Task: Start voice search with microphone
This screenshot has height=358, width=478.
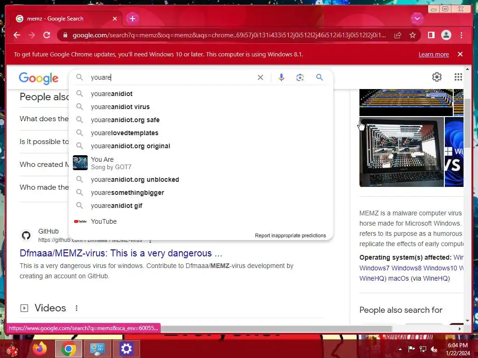Action: [281, 77]
